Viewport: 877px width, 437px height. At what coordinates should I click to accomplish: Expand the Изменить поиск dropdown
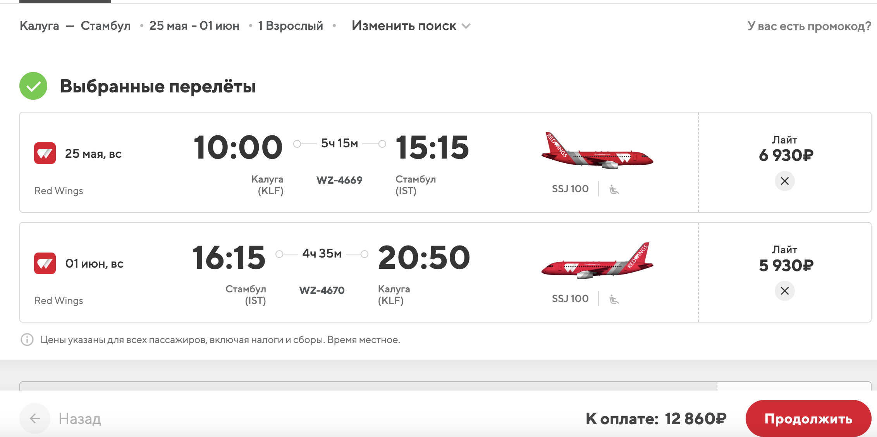click(x=411, y=26)
